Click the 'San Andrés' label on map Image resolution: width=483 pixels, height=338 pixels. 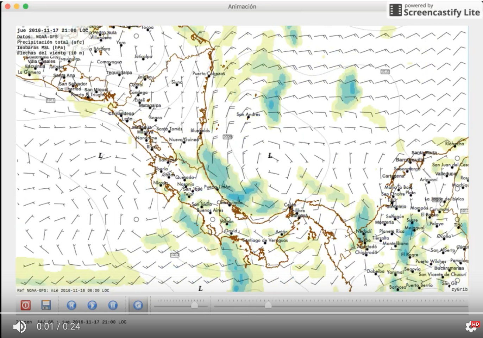248,114
